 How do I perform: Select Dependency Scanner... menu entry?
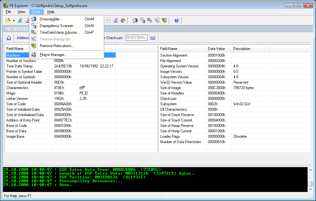point(66,26)
